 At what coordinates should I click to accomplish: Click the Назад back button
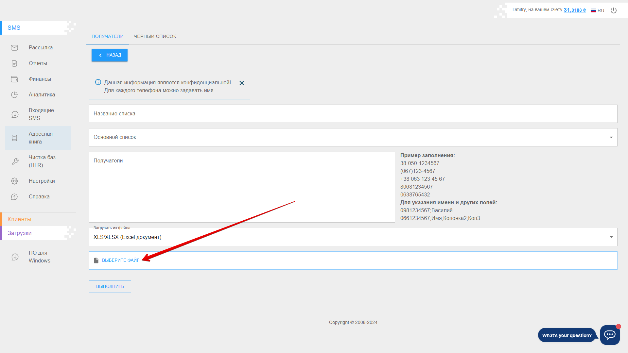pos(110,55)
